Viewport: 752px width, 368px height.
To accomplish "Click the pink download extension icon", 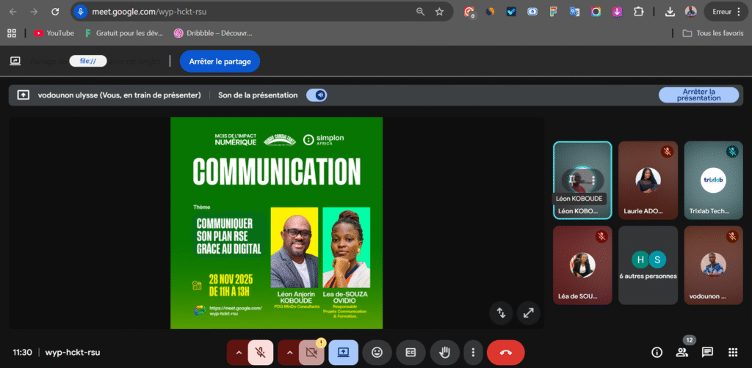I will pos(617,12).
